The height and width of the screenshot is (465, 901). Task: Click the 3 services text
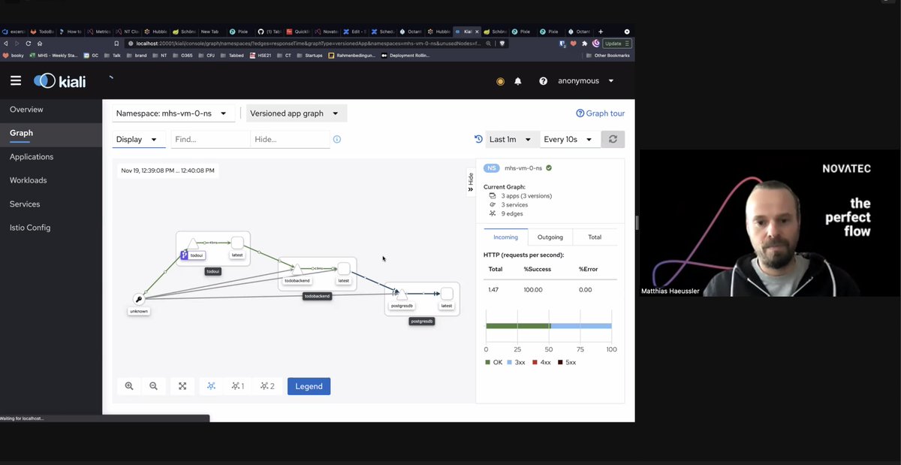[514, 204]
